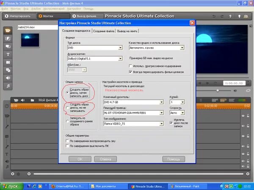The height and width of the screenshot is (190, 254).
Task: Click the light bulb tips icon
Action: coord(239,16)
